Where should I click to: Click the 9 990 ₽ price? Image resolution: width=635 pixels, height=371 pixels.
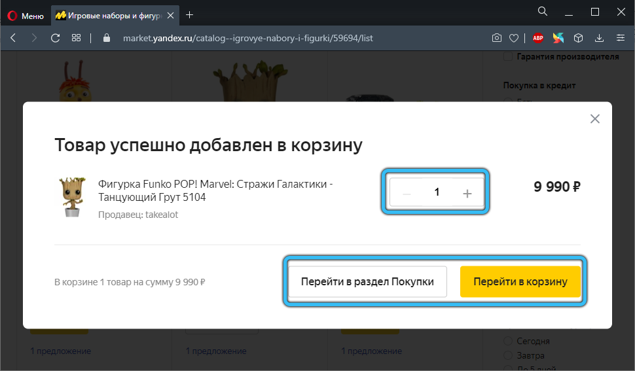tap(557, 186)
